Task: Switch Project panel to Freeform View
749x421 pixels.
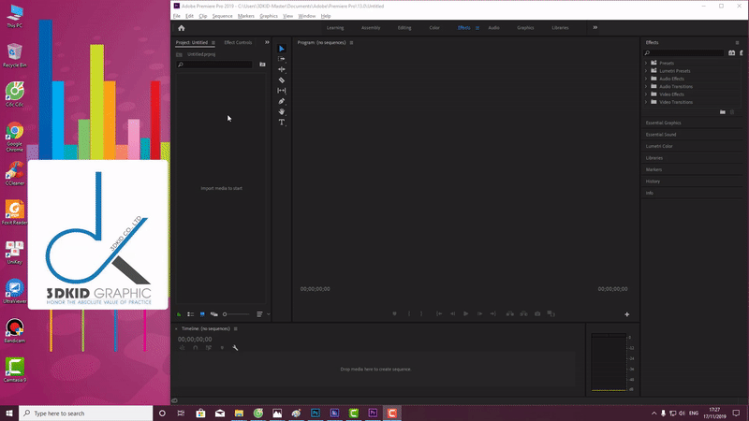Action: pos(214,314)
